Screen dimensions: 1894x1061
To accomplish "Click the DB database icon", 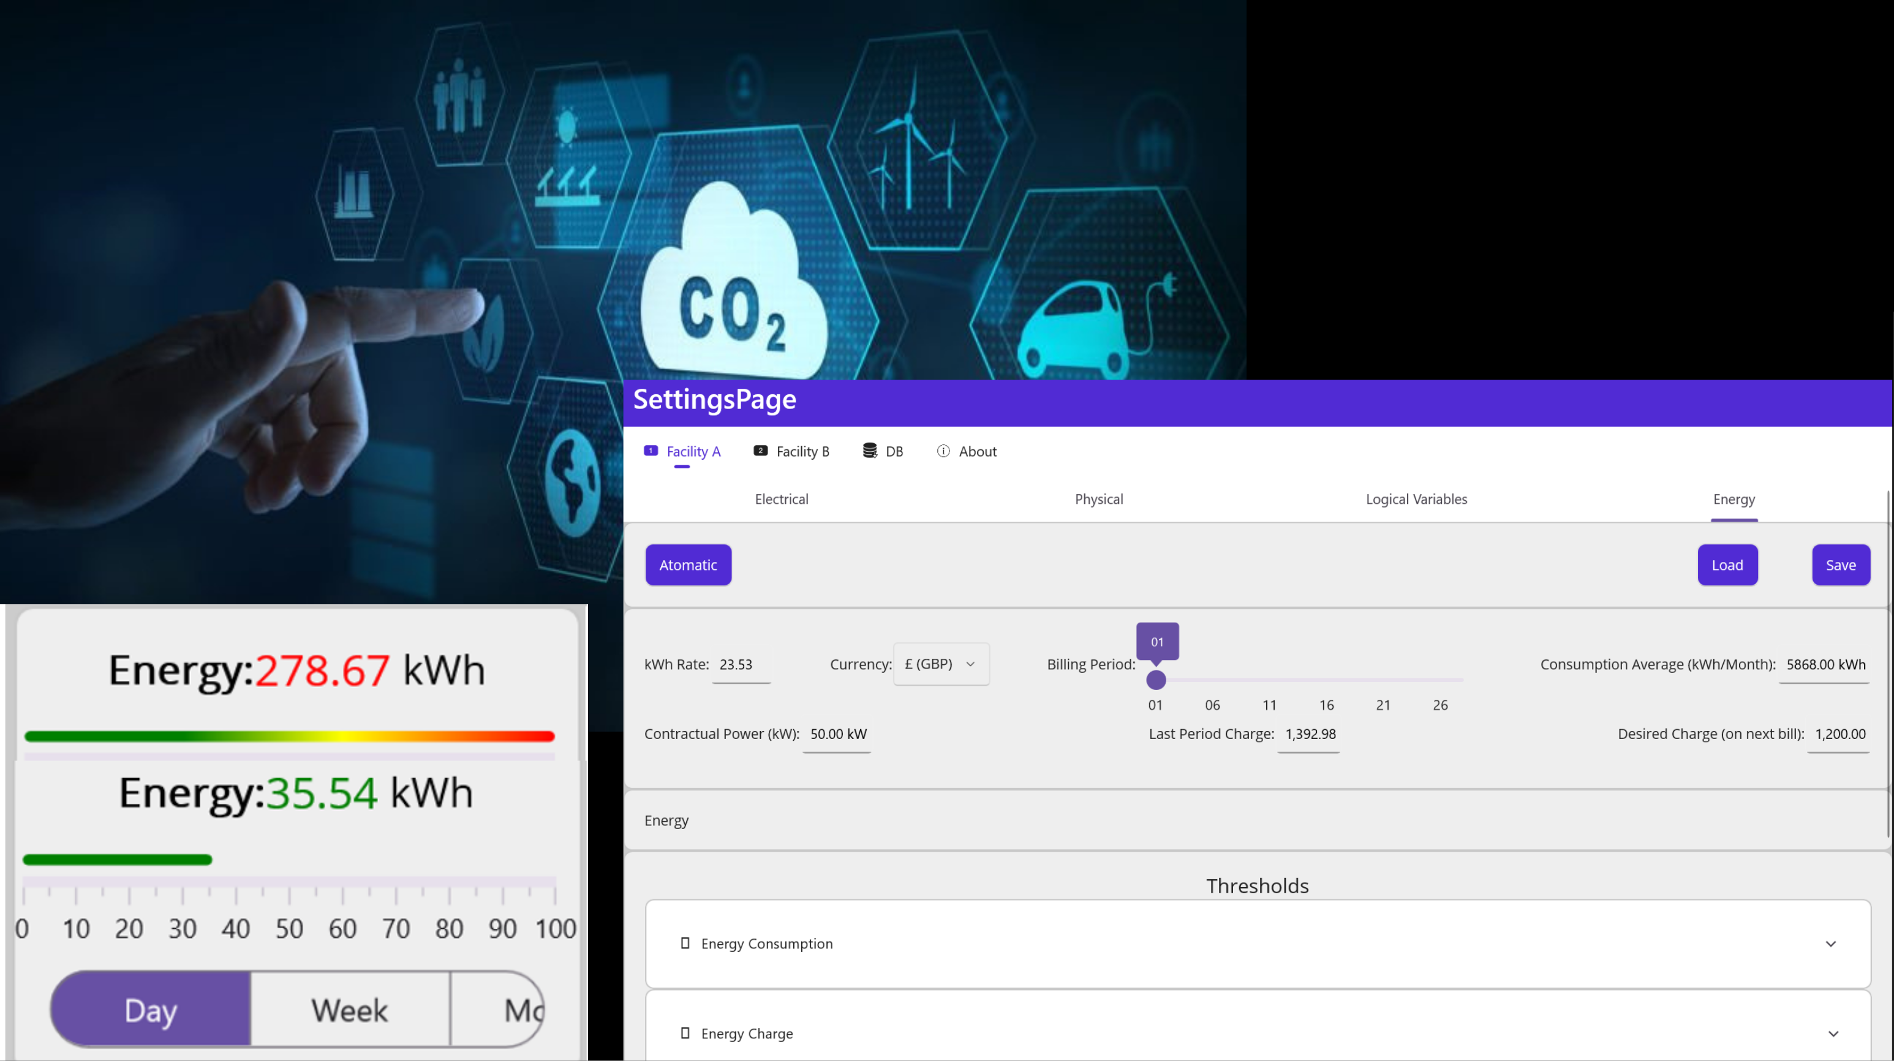I will 870,451.
